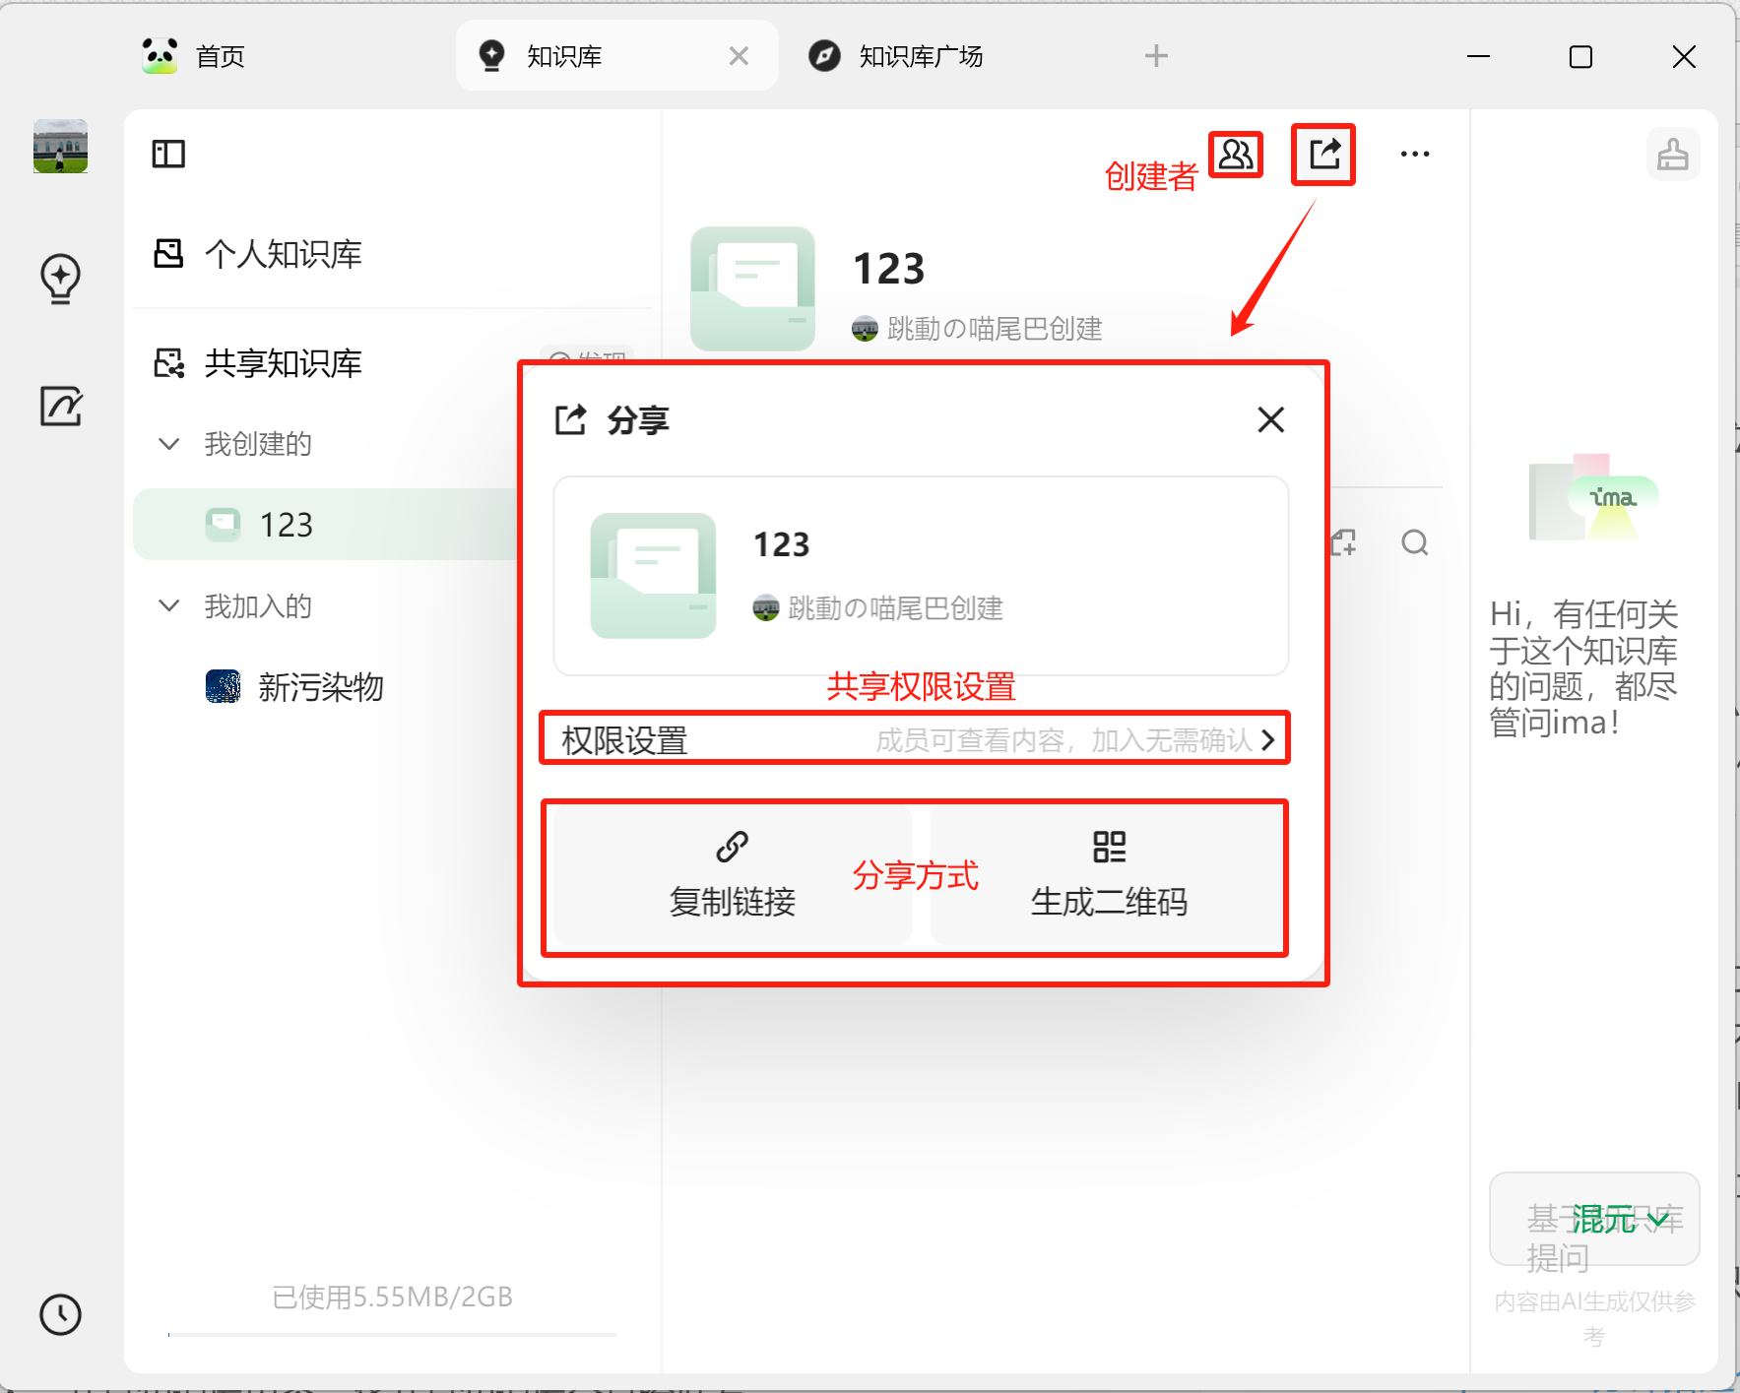Open 权限设置 permission settings
Image resolution: width=1740 pixels, height=1393 pixels.
click(914, 739)
